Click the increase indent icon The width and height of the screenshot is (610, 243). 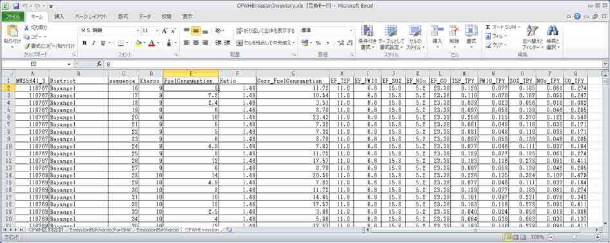point(228,43)
